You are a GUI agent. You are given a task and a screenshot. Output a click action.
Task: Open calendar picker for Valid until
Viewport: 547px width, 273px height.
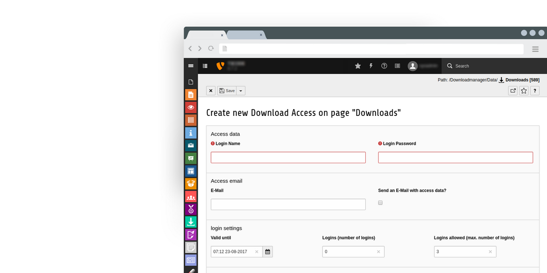point(267,252)
